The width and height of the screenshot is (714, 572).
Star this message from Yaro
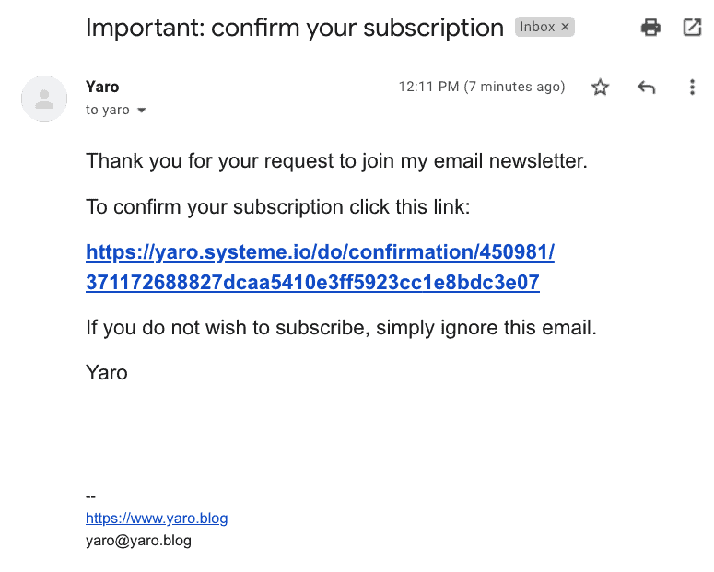(601, 88)
